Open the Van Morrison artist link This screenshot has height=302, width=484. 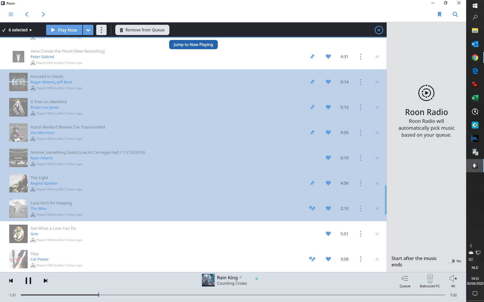pyautogui.click(x=42, y=133)
